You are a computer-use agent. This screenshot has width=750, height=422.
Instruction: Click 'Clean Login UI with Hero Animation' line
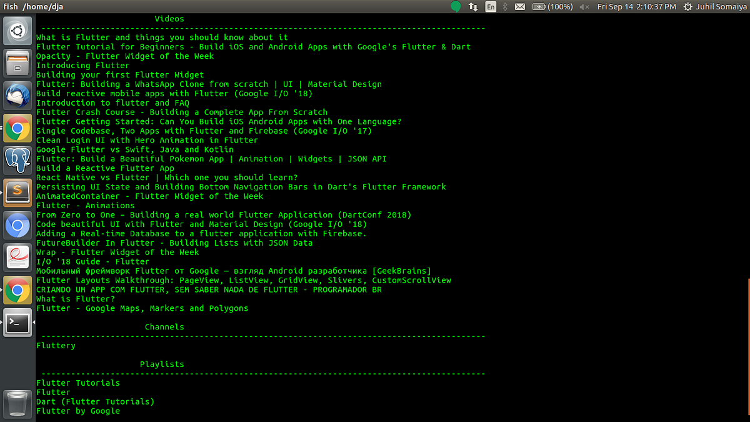[147, 141]
